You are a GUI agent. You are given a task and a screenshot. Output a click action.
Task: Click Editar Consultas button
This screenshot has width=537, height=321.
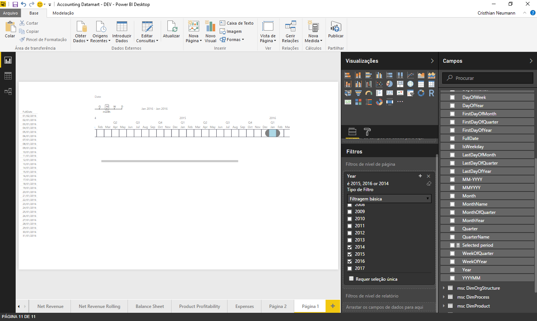click(x=147, y=32)
